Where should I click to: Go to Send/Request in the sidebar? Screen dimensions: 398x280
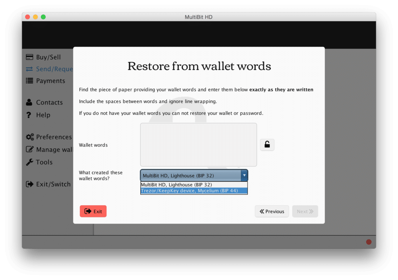pyautogui.click(x=49, y=69)
